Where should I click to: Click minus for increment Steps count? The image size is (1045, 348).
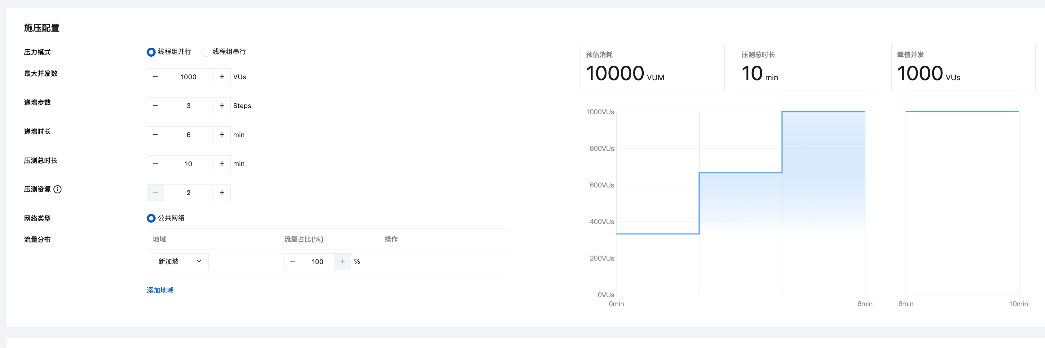click(155, 105)
